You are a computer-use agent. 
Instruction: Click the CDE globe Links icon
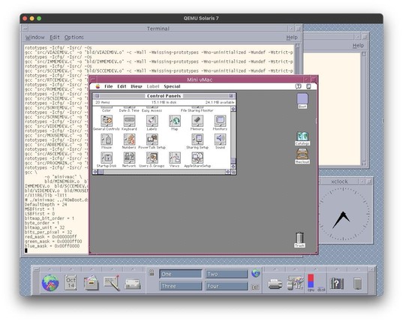50,283
